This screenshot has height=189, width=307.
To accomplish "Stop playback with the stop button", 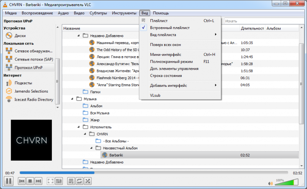I will pyautogui.click(x=30, y=181).
